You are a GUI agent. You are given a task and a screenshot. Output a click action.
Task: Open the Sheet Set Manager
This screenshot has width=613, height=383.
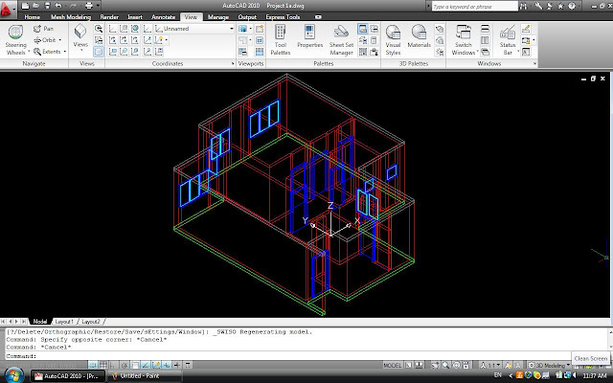point(343,36)
